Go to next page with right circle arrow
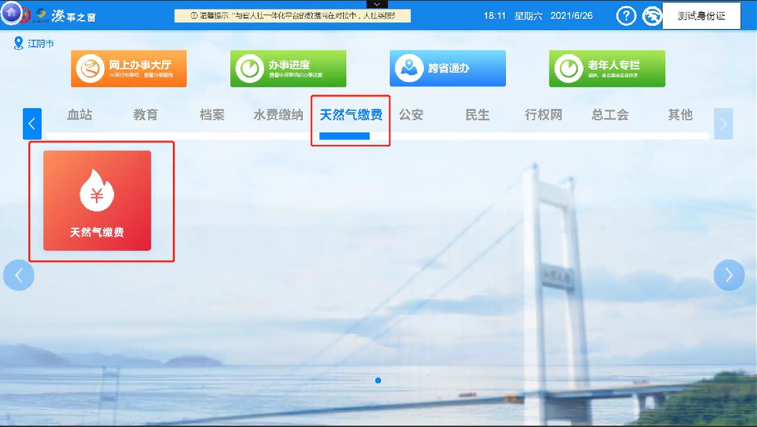The width and height of the screenshot is (757, 427). pos(729,275)
